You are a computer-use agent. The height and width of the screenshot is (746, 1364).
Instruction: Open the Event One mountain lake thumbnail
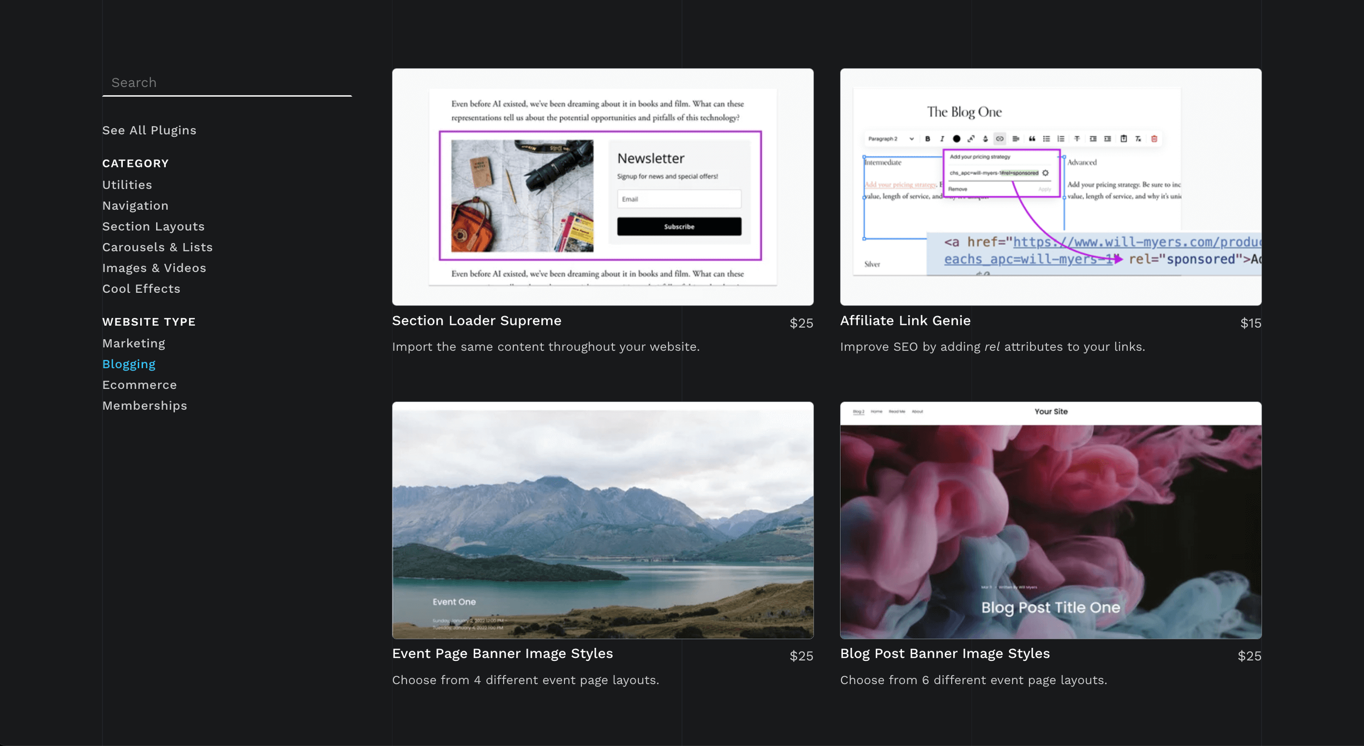point(602,520)
